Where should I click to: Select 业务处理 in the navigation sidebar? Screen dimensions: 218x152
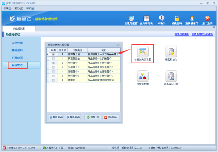click(x=17, y=43)
